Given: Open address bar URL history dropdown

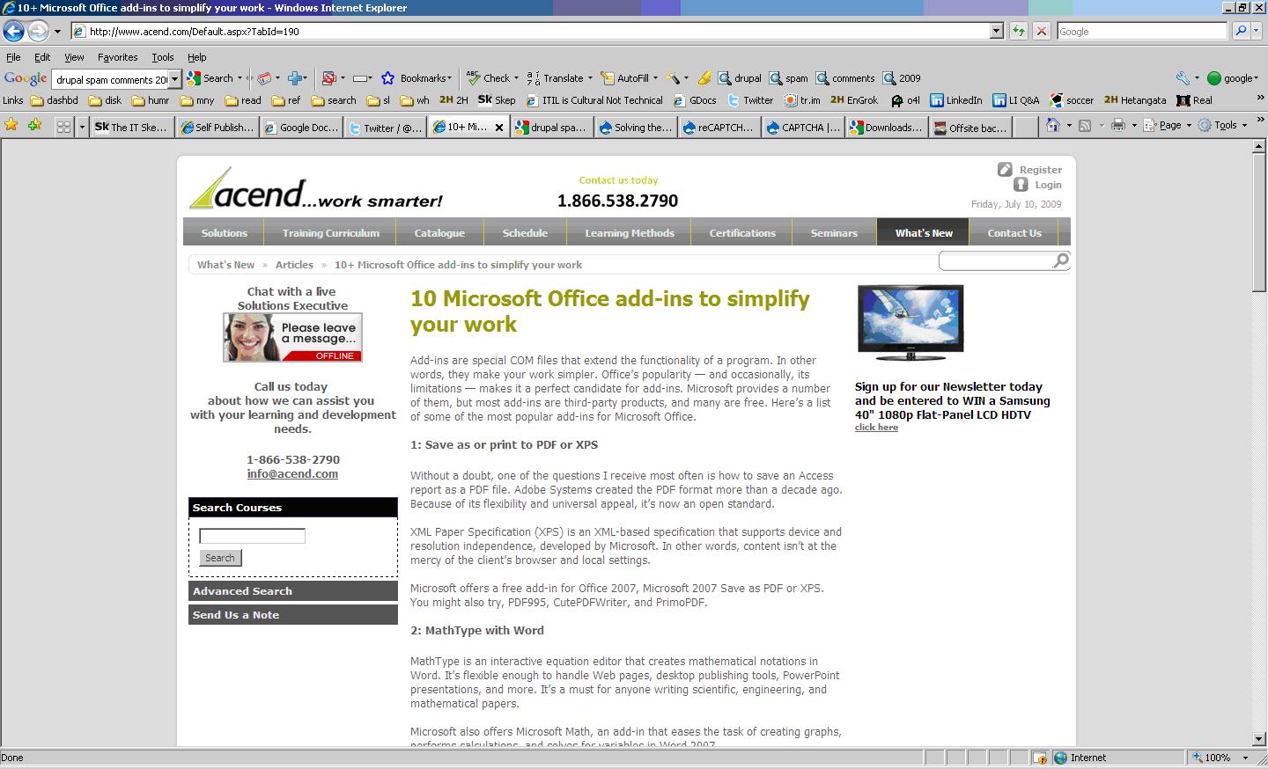Looking at the screenshot, I should tap(997, 31).
